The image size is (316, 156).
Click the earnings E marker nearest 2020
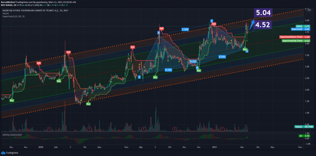[49, 129]
